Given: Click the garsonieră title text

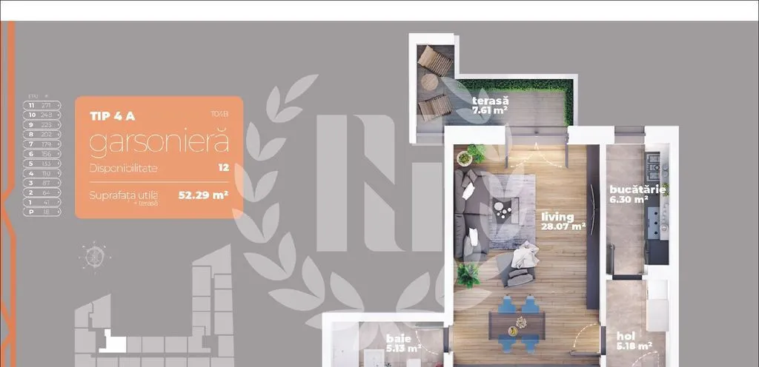Looking at the screenshot, I should [159, 141].
